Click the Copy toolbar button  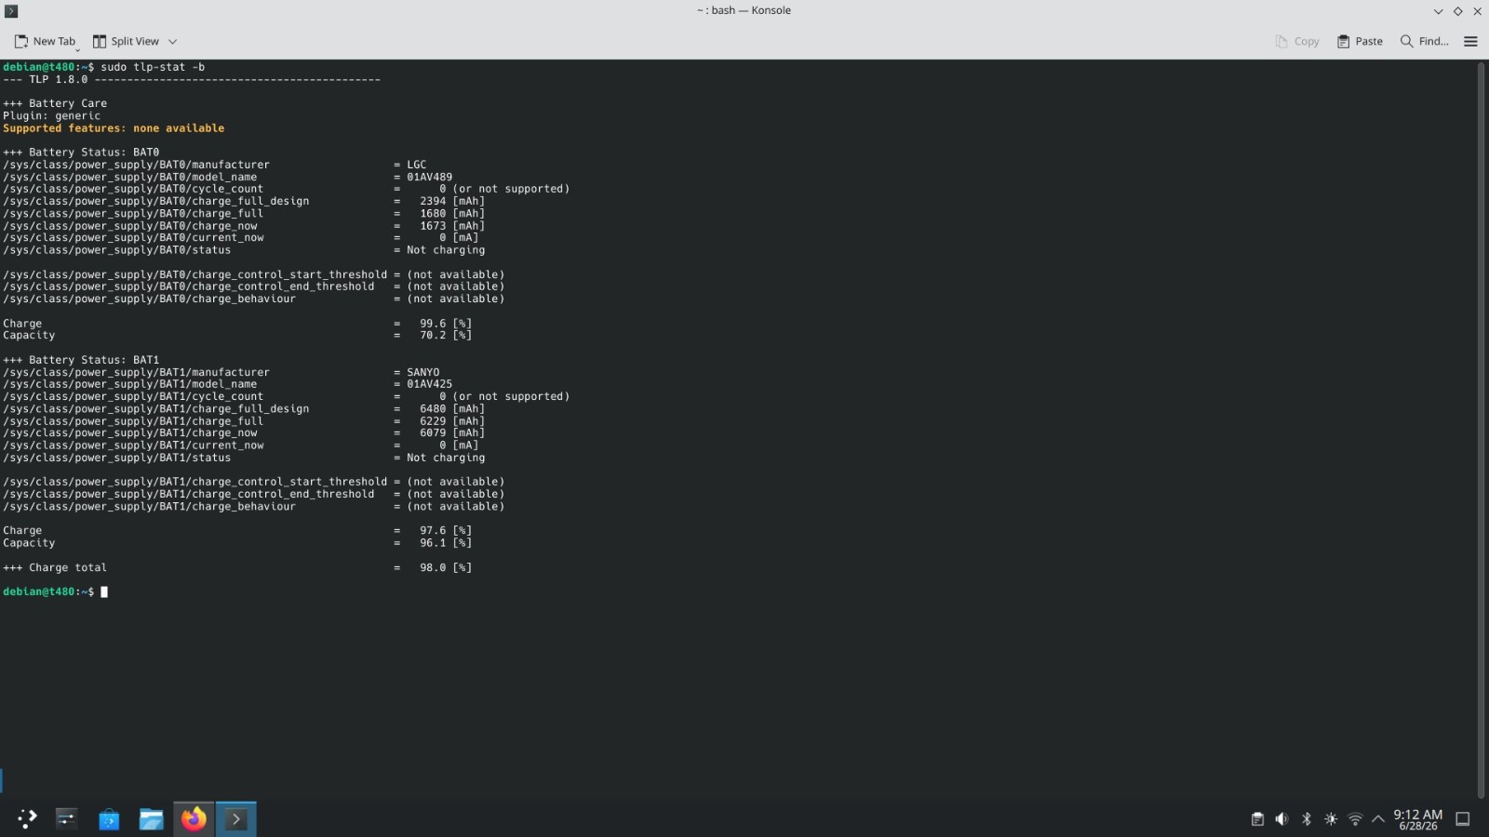point(1297,41)
